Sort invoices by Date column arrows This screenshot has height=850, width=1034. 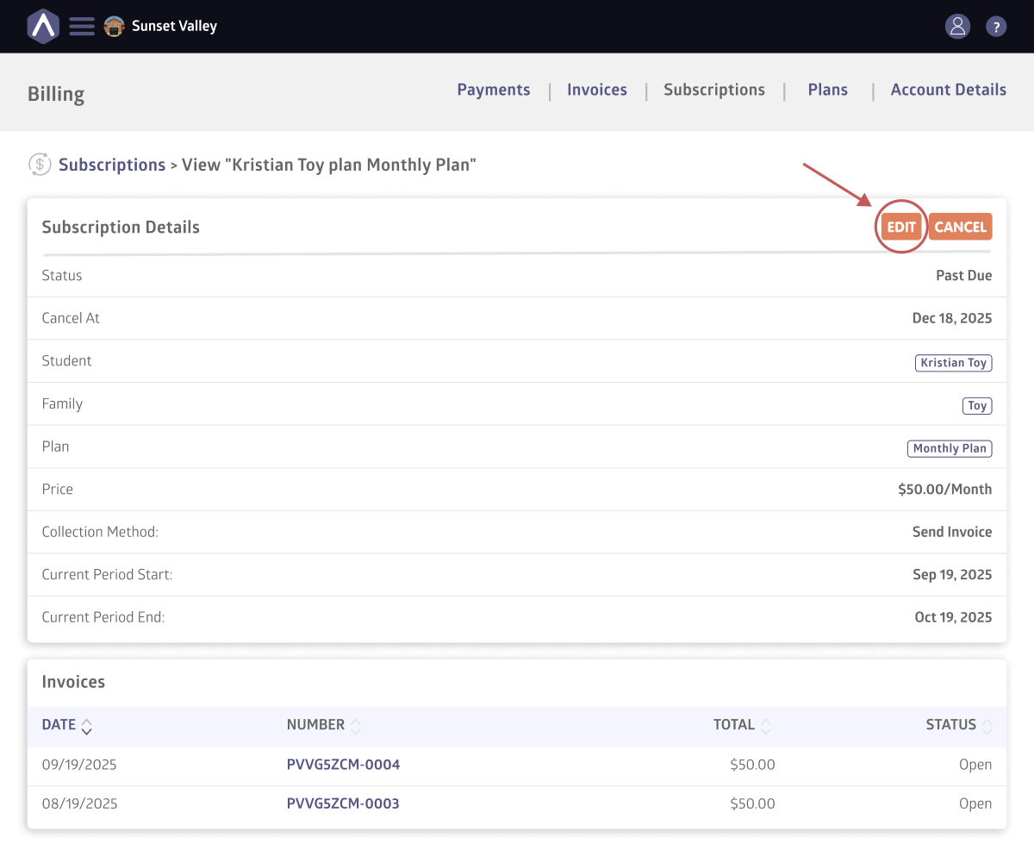point(86,726)
